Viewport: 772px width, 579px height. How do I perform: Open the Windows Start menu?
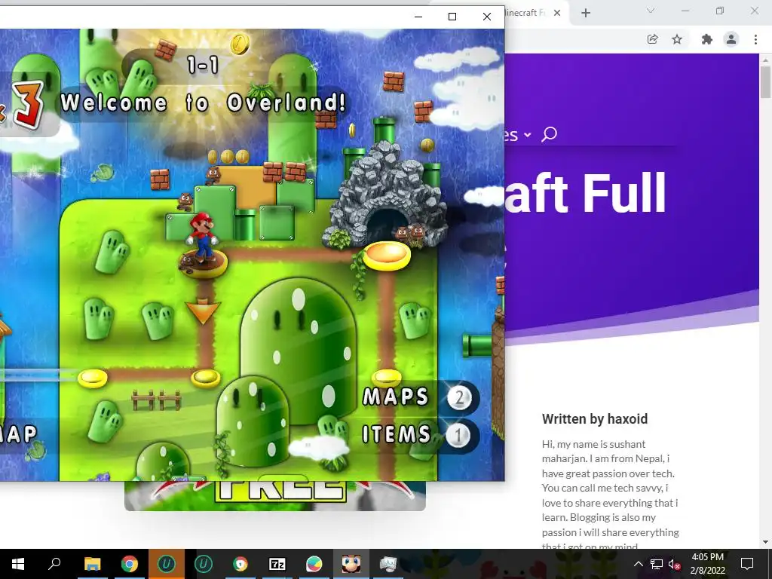(18, 564)
